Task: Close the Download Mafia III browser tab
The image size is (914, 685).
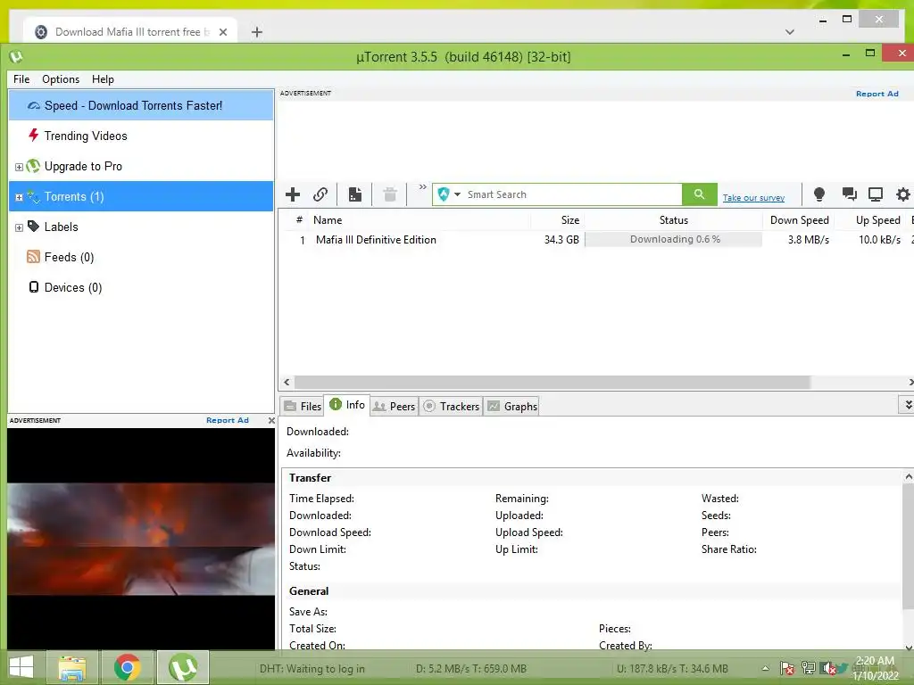Action: pyautogui.click(x=222, y=32)
